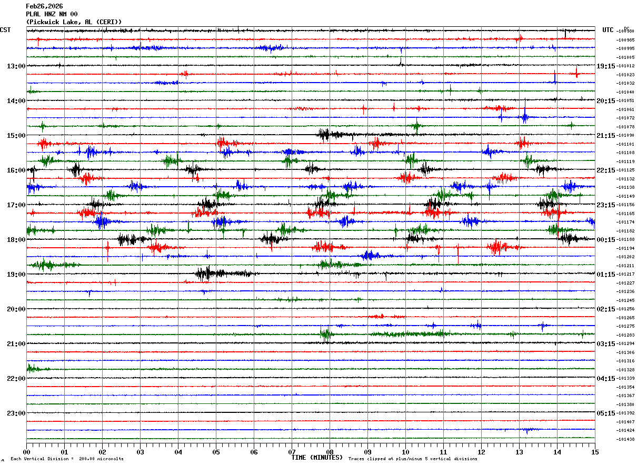Click the 14:00 CST hour label

click(16, 101)
